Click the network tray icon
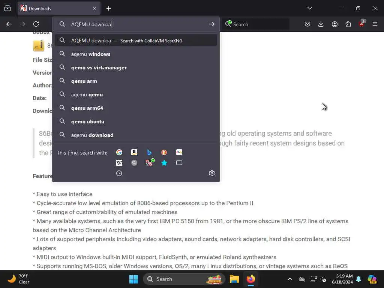 313,279
